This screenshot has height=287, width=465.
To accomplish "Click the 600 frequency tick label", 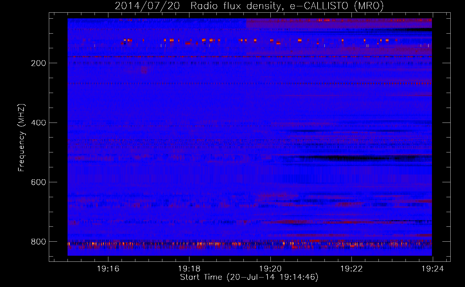I will (x=39, y=183).
